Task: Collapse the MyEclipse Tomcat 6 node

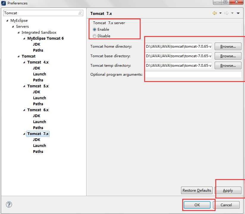Action: (x=24, y=38)
